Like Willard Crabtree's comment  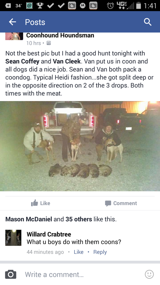point(79,252)
